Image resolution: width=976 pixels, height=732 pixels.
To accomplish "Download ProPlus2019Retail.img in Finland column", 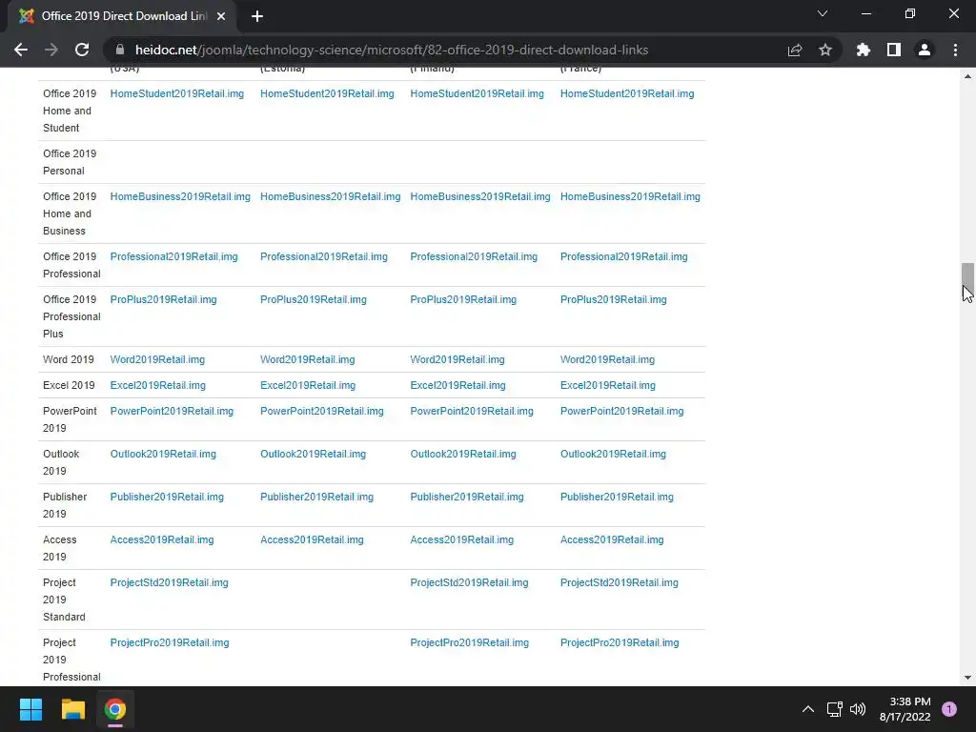I will click(463, 299).
